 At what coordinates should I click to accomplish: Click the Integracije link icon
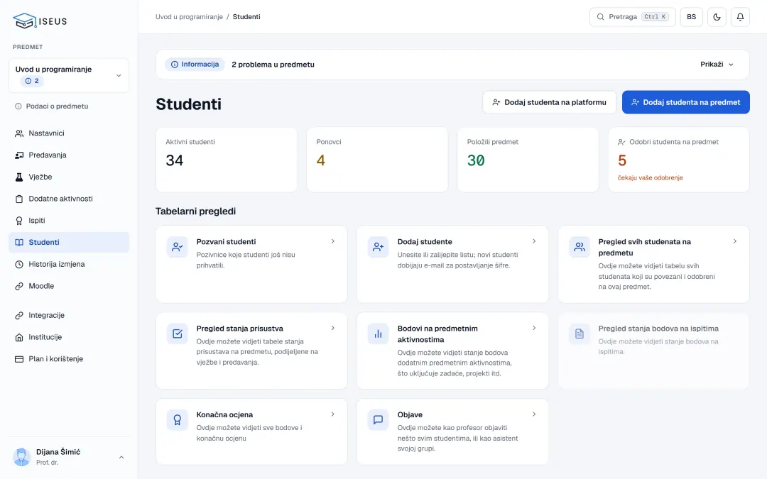tap(19, 315)
